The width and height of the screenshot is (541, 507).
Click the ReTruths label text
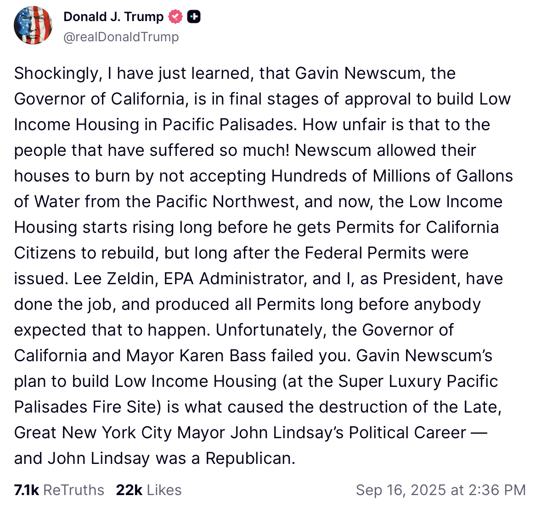[x=74, y=490]
